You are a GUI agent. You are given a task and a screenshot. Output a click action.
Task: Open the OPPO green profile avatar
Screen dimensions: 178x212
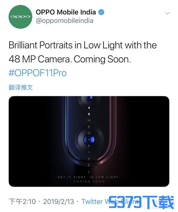click(20, 17)
